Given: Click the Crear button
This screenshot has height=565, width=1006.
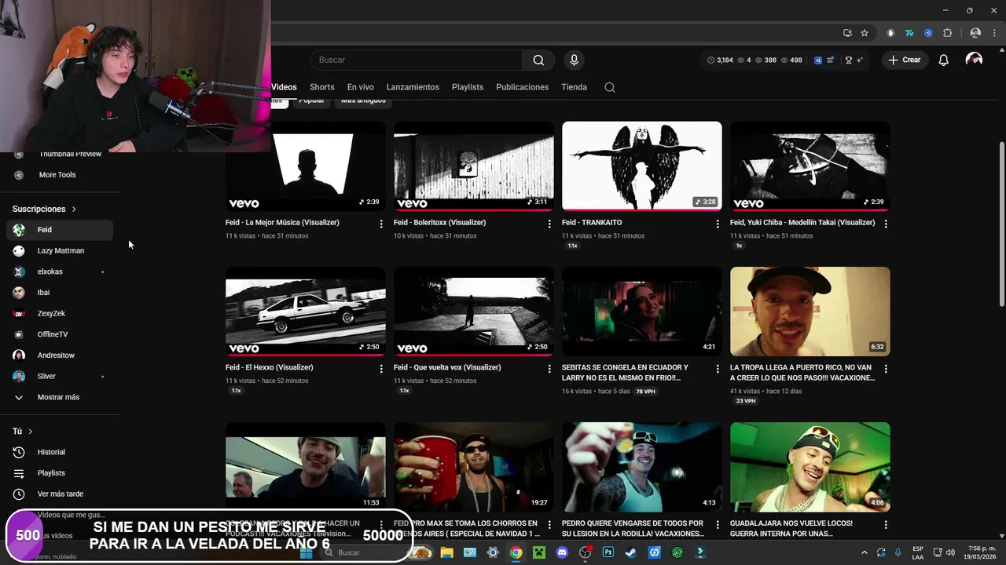Looking at the screenshot, I should click(x=905, y=60).
